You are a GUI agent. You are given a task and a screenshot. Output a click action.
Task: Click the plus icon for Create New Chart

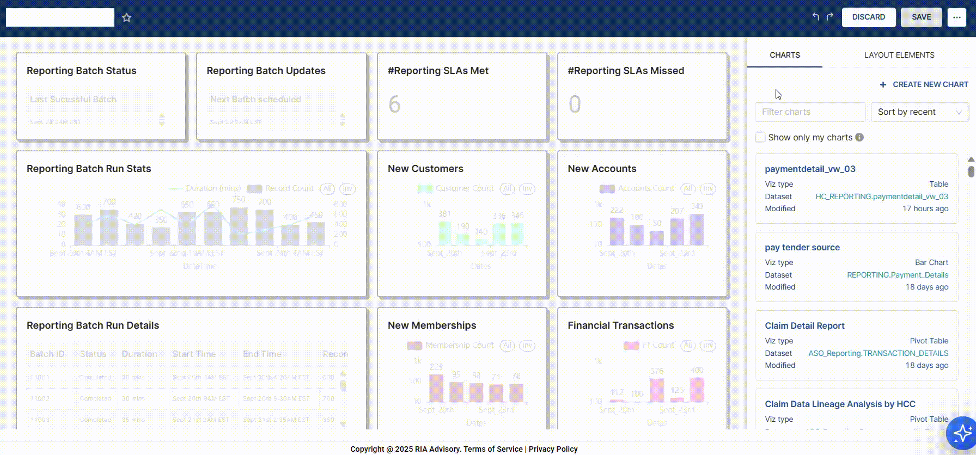(x=883, y=84)
